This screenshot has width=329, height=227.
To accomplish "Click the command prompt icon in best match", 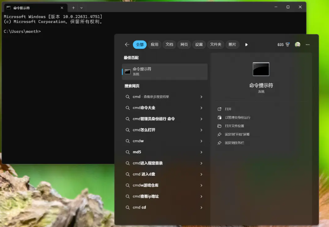I will point(128,72).
